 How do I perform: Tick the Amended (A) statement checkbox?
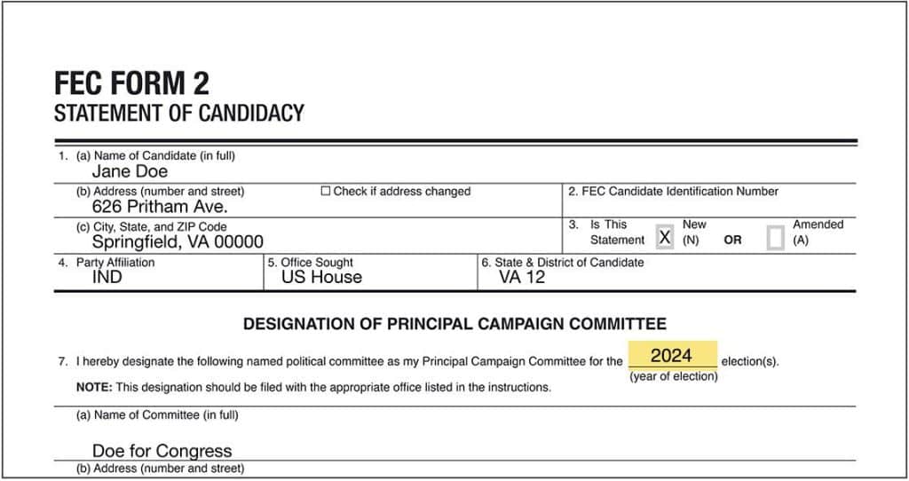tap(775, 238)
